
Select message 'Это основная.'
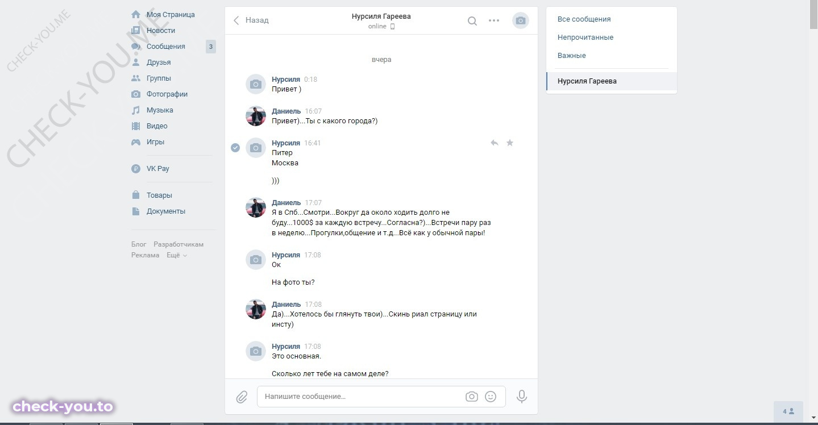[x=296, y=356]
